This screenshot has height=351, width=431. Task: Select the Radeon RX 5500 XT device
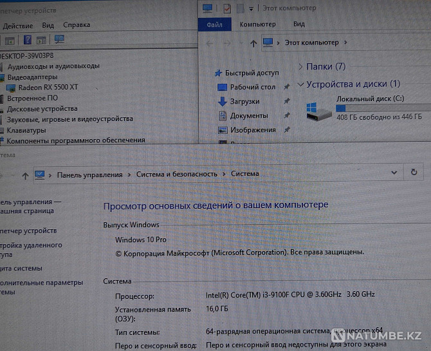coord(48,88)
